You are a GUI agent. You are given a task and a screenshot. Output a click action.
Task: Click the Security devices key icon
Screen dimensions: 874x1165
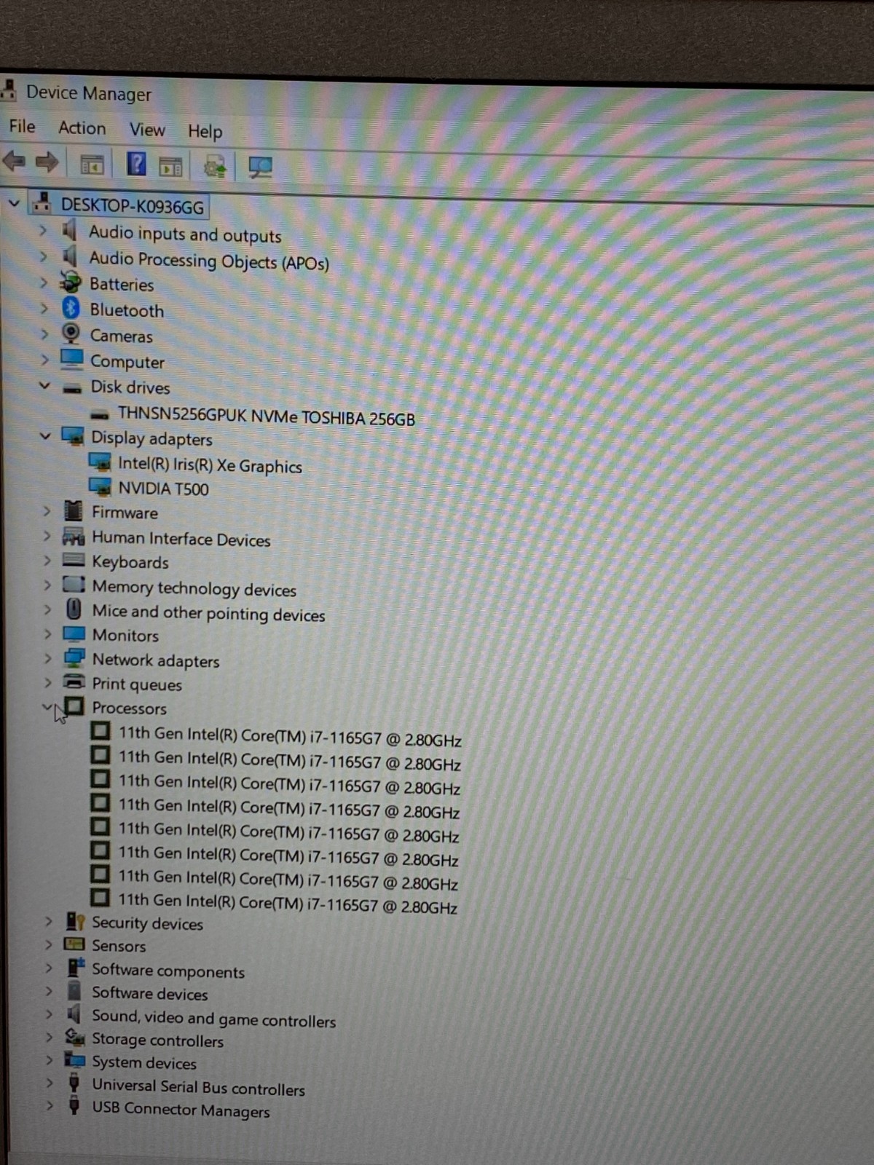pyautogui.click(x=75, y=921)
